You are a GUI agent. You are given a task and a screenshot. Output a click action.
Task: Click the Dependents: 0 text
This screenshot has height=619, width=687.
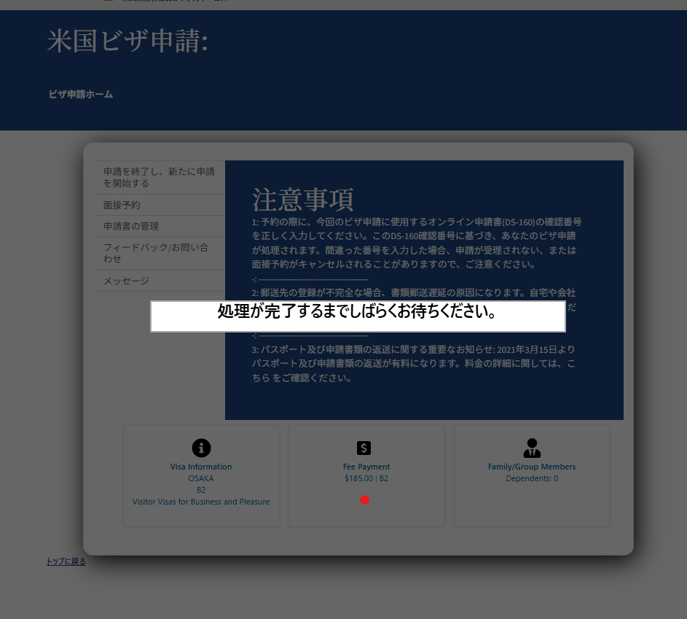(532, 479)
